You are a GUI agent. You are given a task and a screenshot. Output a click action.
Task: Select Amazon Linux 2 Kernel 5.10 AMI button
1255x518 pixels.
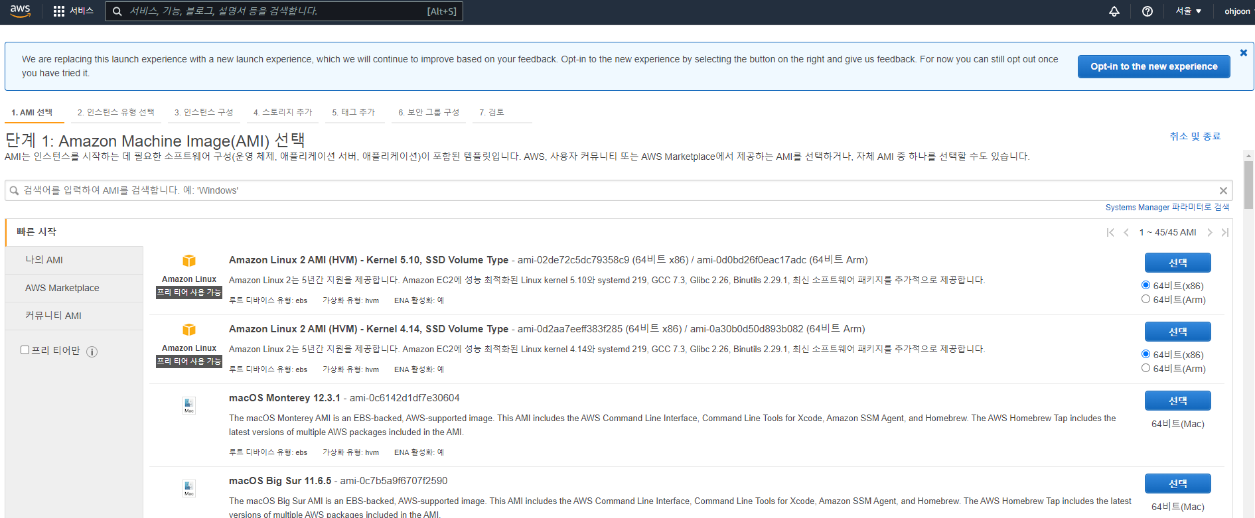point(1178,263)
